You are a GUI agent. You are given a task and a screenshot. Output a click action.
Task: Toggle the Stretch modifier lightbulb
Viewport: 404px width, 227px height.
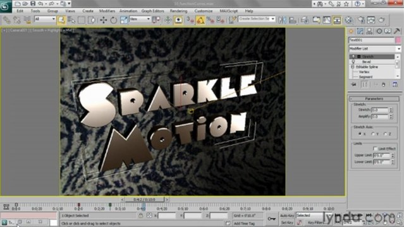pos(353,57)
